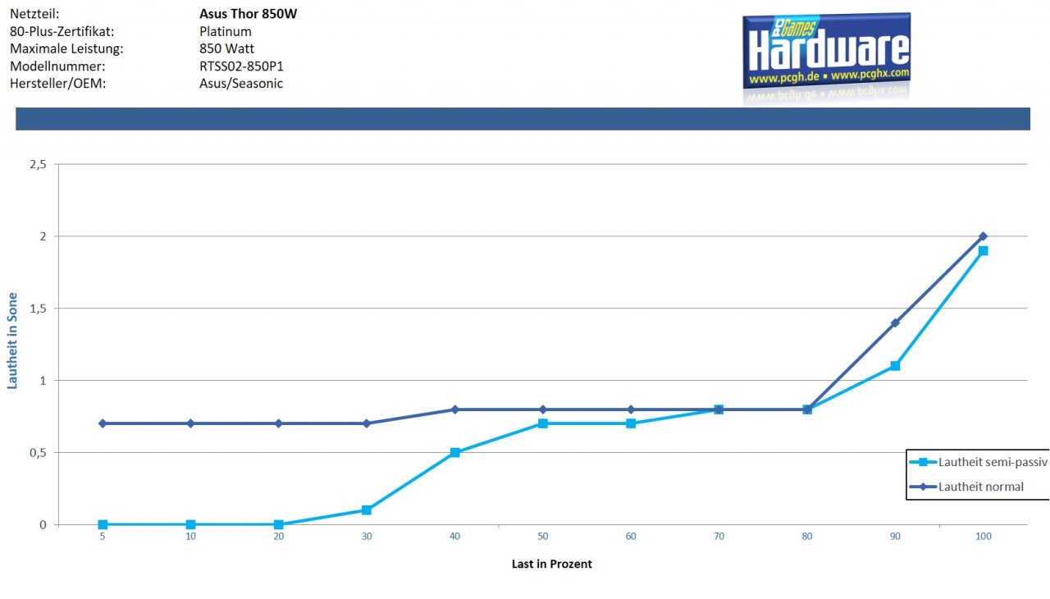Click the x-axis tick label '20'
The width and height of the screenshot is (1050, 599).
tap(279, 536)
